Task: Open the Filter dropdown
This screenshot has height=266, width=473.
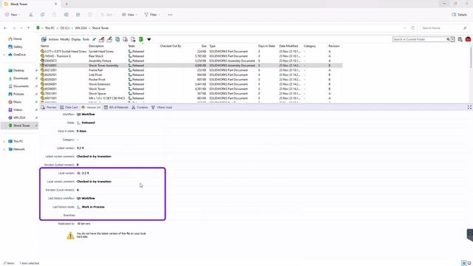Action: tap(152, 15)
